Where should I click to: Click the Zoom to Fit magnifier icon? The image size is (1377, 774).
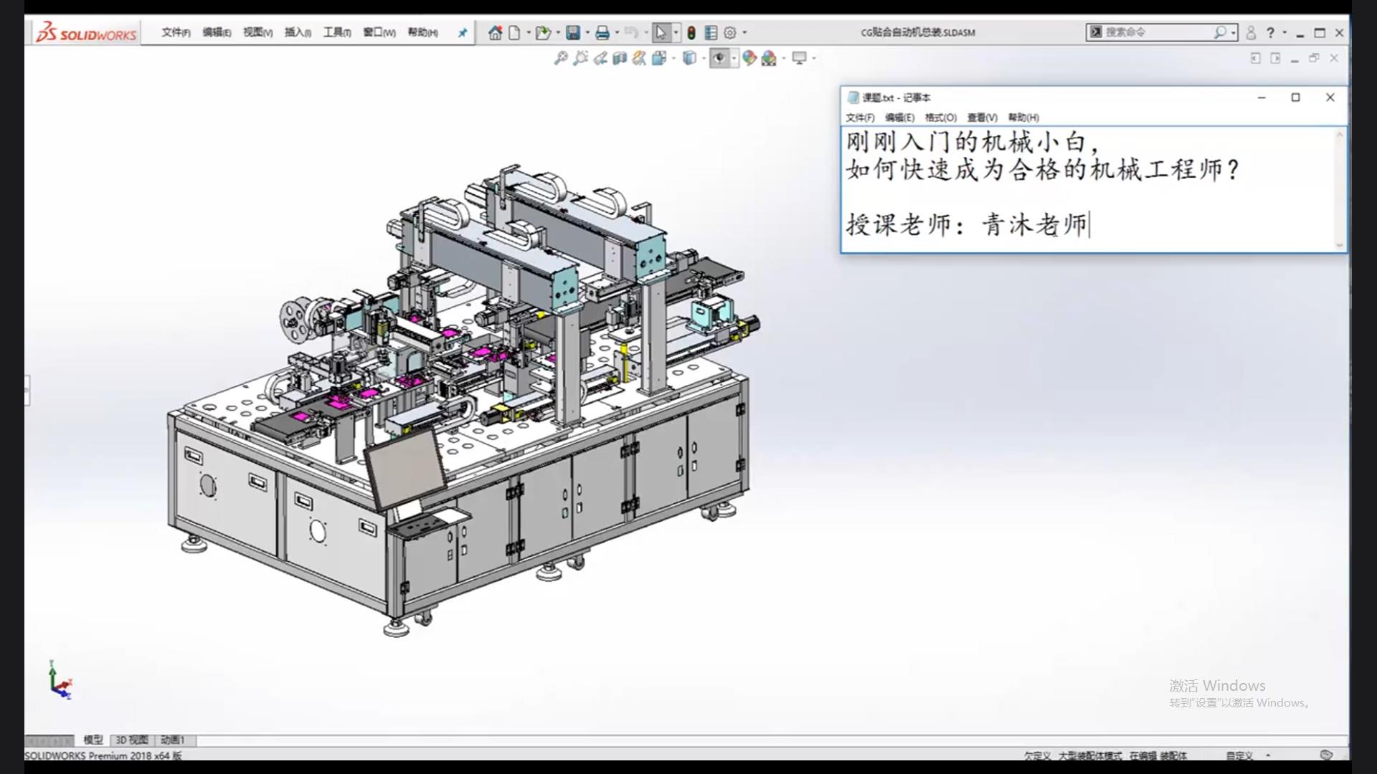click(561, 58)
